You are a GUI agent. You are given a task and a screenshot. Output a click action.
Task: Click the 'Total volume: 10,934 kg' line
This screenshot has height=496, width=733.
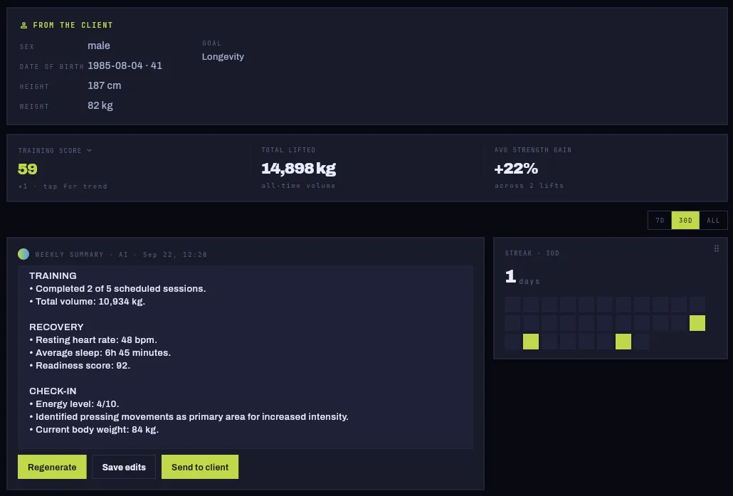[87, 302]
